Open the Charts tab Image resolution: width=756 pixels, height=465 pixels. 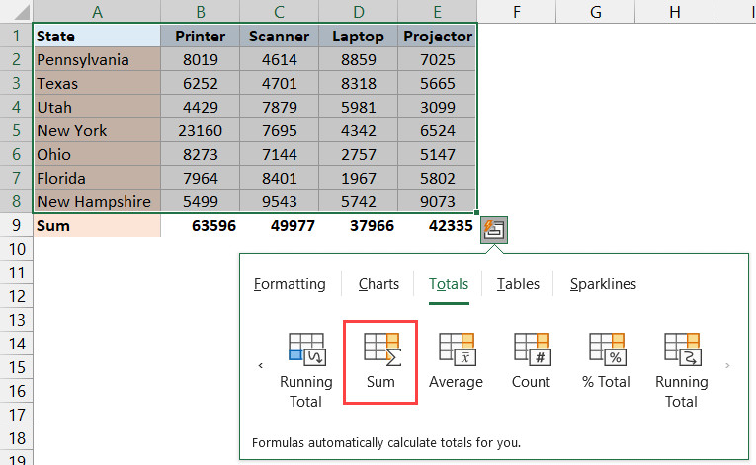378,284
